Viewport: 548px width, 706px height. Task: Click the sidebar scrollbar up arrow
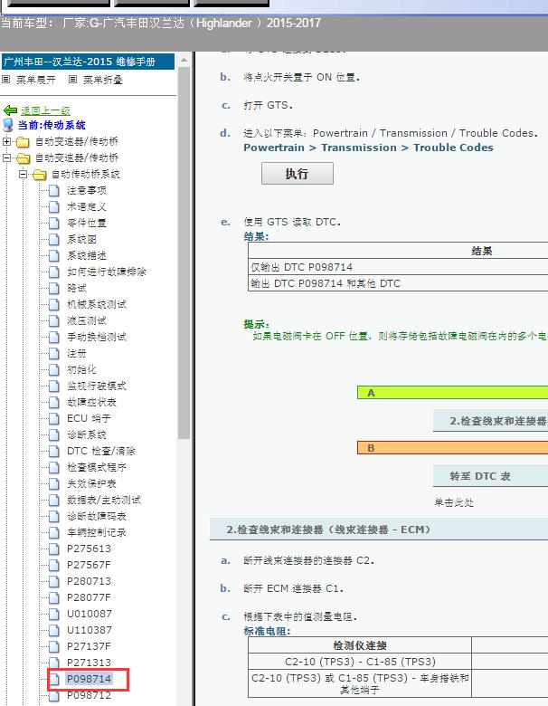tap(184, 60)
